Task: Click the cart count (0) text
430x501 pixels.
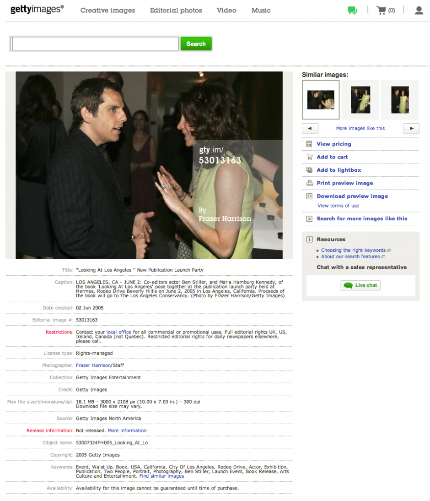Action: click(x=392, y=11)
